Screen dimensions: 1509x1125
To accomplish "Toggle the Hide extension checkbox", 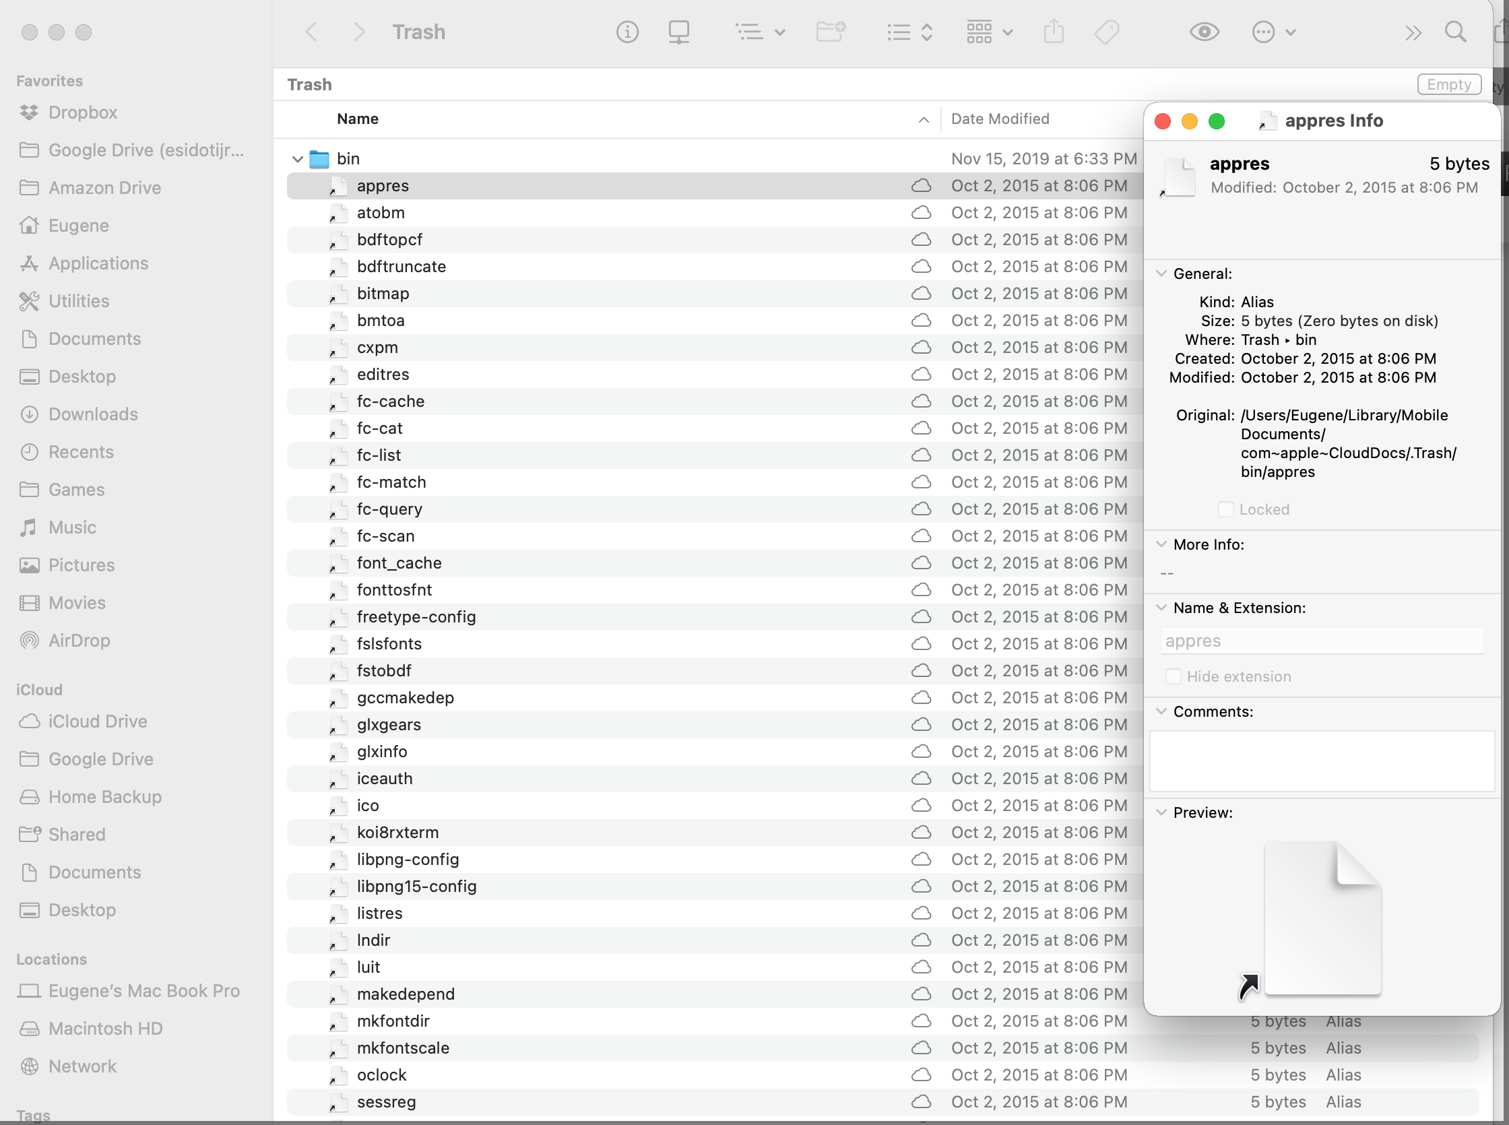I will [1173, 676].
